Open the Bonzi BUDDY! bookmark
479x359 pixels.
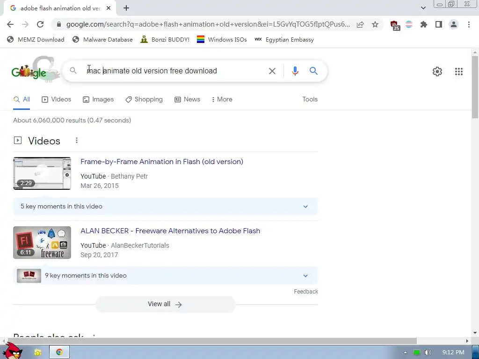click(165, 39)
